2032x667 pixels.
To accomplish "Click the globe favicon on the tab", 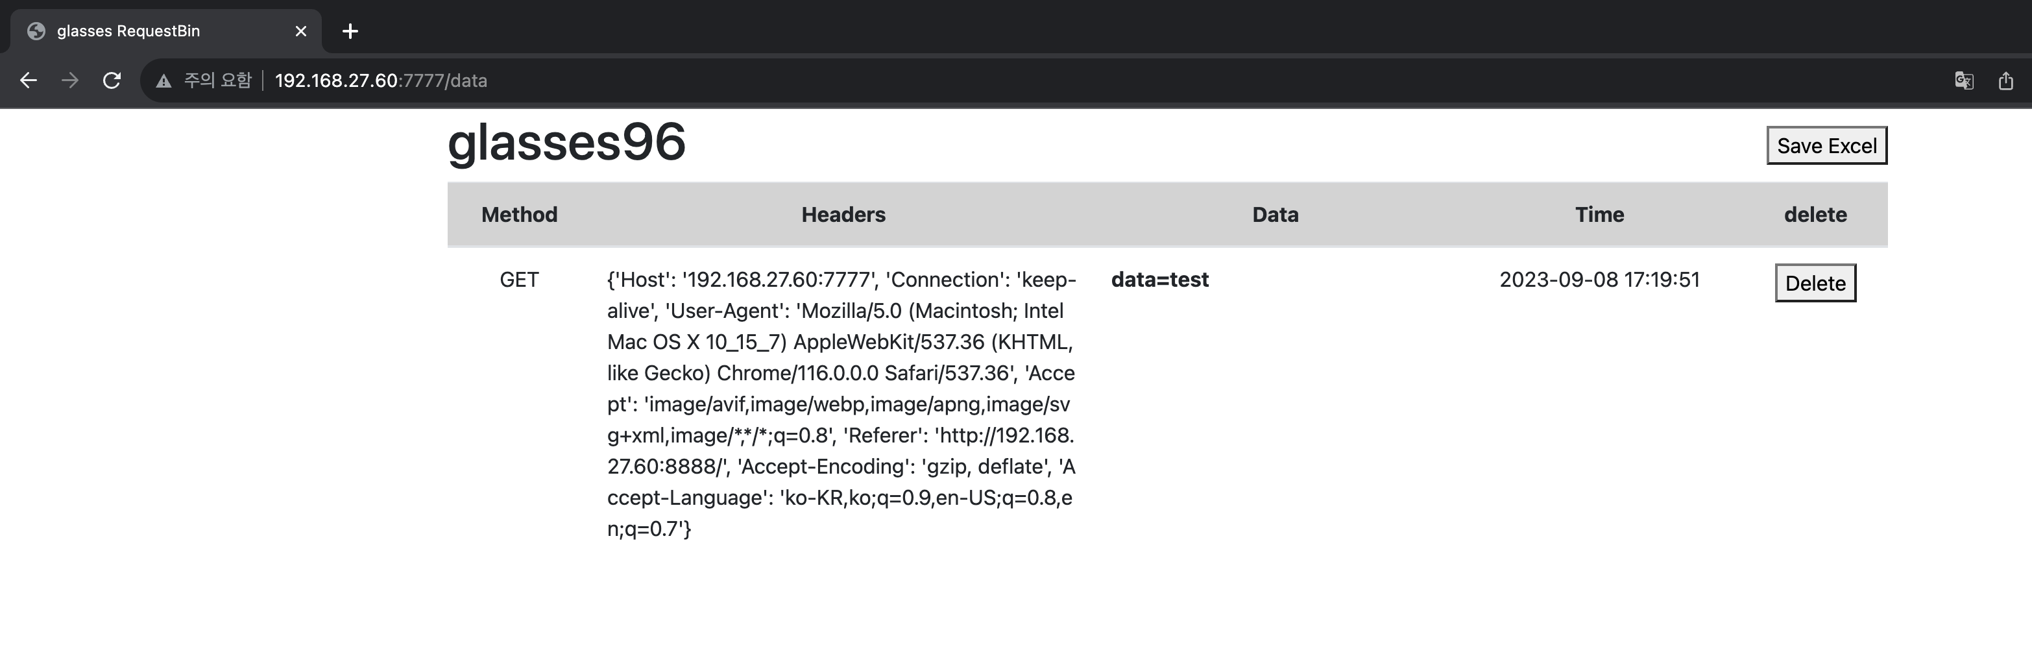I will coord(36,30).
